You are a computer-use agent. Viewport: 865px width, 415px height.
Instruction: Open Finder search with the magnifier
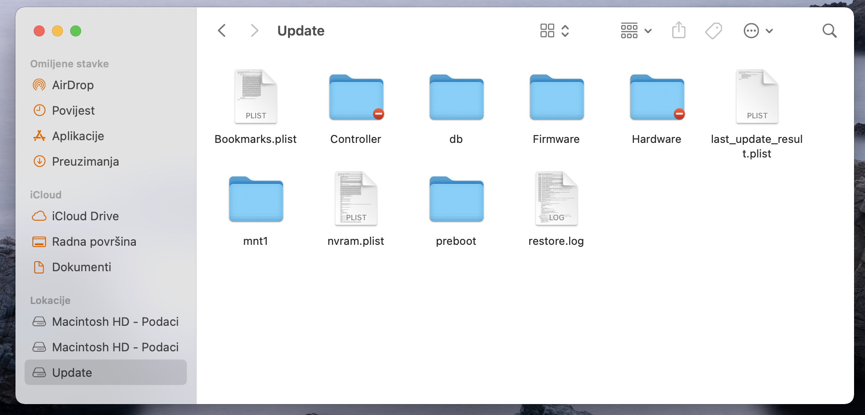[829, 31]
